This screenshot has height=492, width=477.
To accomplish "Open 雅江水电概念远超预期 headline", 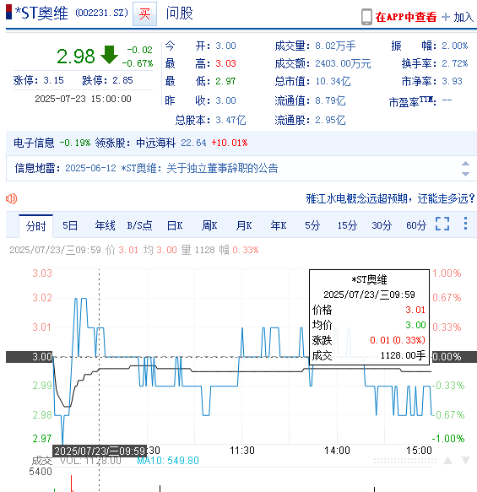I will pos(390,198).
